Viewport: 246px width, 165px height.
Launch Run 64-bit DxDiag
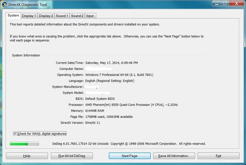click(72, 156)
